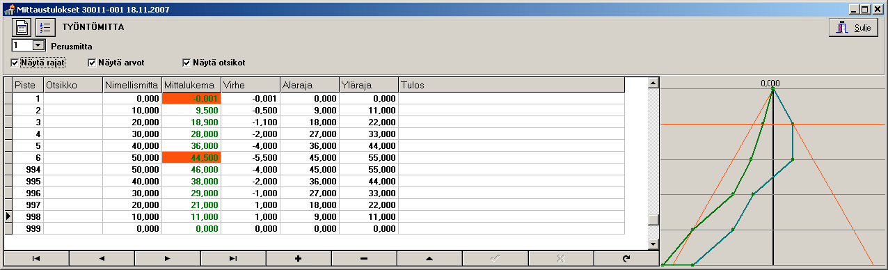Image resolution: width=888 pixels, height=270 pixels.
Task: Click Mittalukema value 38,000
Action: (191, 181)
